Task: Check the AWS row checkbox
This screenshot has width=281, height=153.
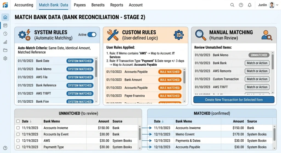Action: [18, 141]
